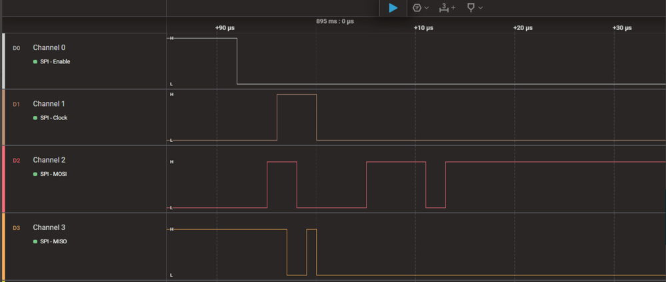
Task: Click the green dot beside SPI - MOSI
Action: pyautogui.click(x=35, y=174)
